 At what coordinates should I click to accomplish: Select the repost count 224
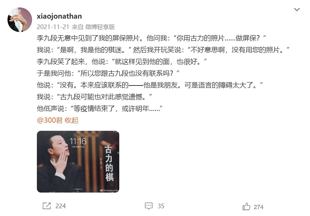[60, 206]
